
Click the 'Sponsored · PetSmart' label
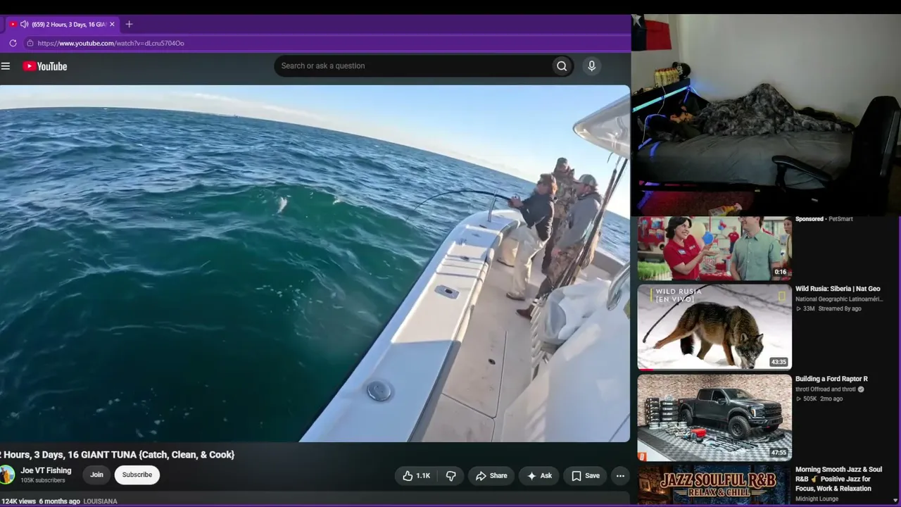(x=824, y=219)
